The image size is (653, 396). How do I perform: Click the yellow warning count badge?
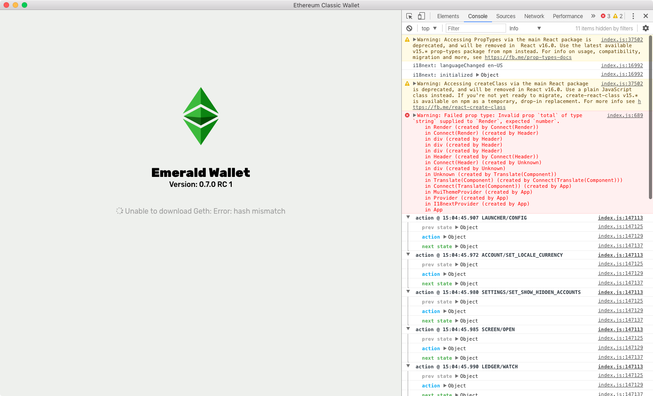(618, 16)
